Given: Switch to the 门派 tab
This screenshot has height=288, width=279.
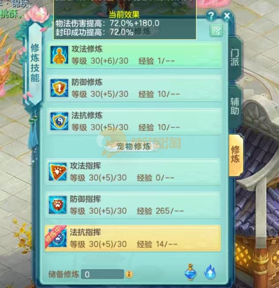Looking at the screenshot, I should pos(235,58).
